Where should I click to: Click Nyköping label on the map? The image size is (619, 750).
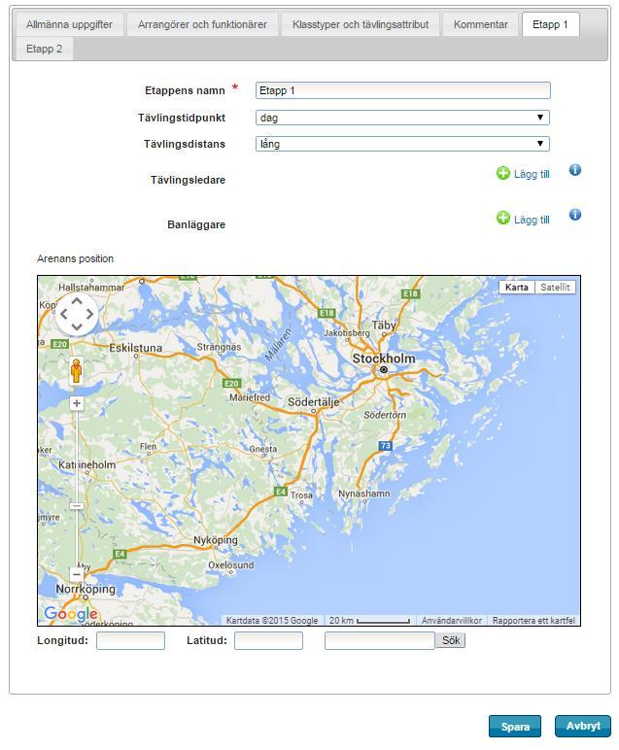click(216, 540)
